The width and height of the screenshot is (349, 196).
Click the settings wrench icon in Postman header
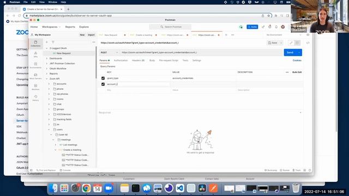click(263, 27)
